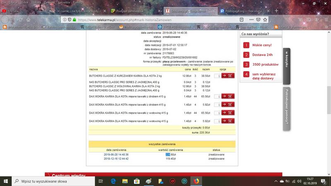Open Firefox library icon

(301, 19)
